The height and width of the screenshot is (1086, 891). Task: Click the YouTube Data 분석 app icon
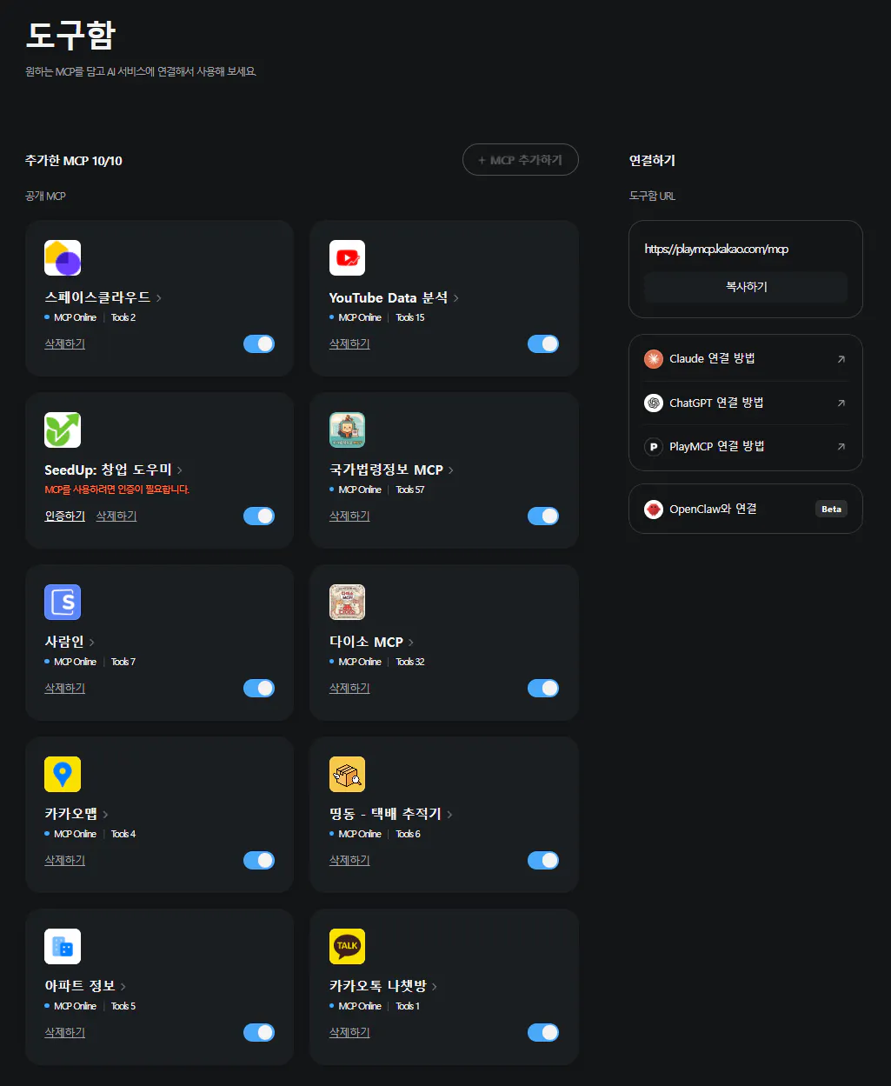click(347, 258)
